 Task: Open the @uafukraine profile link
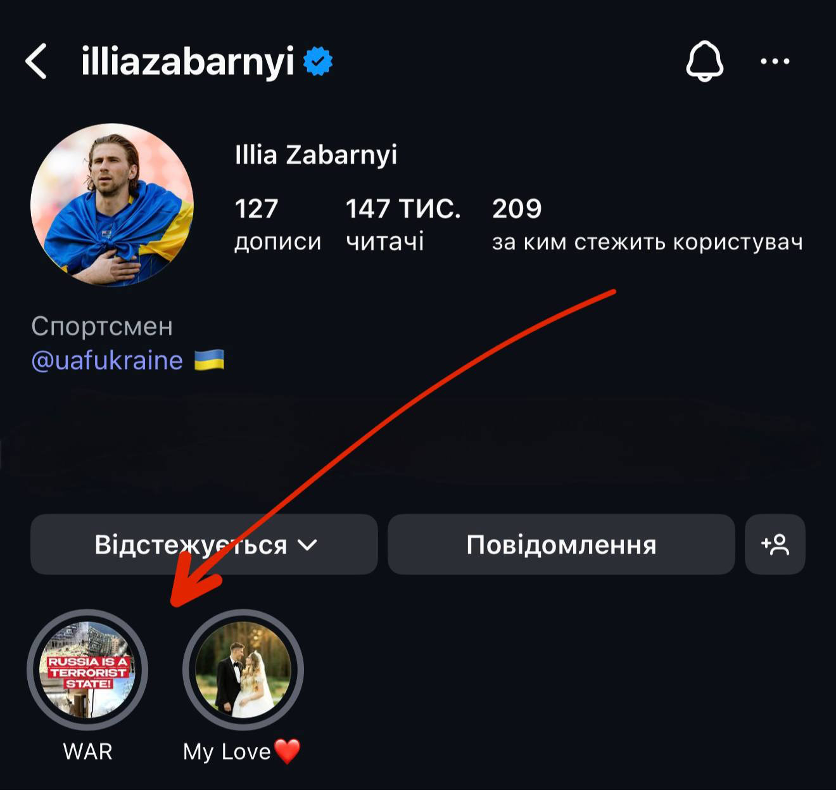(x=107, y=360)
